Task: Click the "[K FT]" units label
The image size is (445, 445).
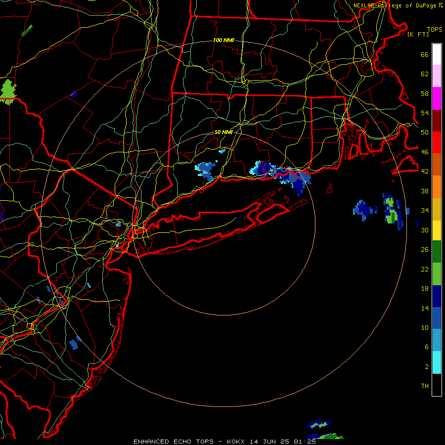Action: [418, 35]
